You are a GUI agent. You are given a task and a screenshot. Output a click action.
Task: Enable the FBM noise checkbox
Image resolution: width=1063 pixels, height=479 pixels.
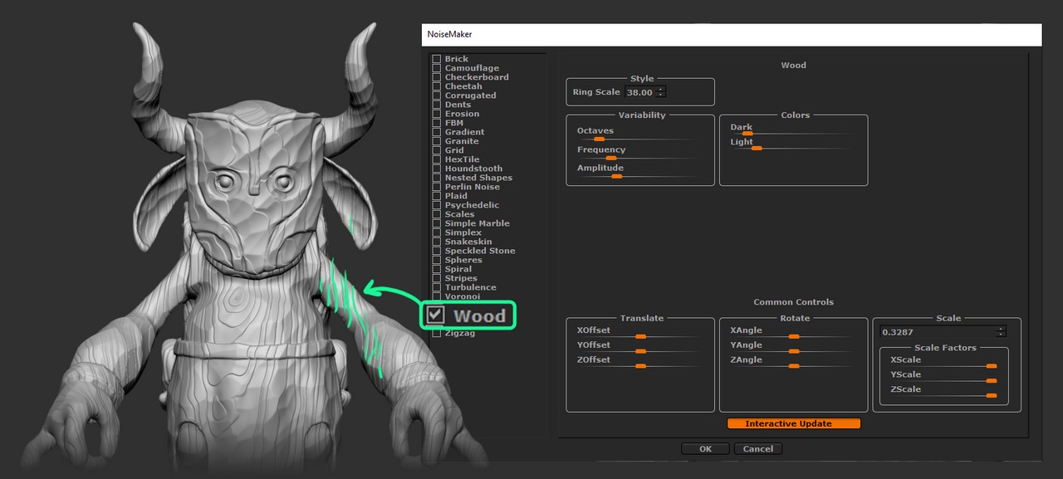[x=437, y=123]
